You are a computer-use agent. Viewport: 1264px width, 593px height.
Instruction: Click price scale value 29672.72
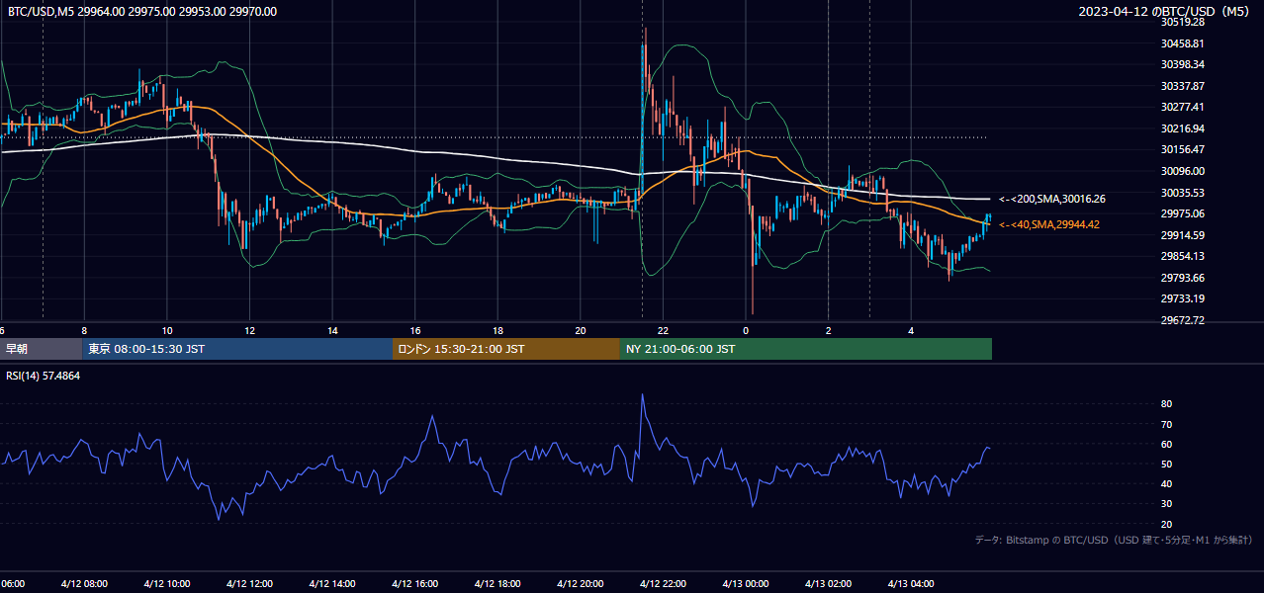tap(1182, 320)
